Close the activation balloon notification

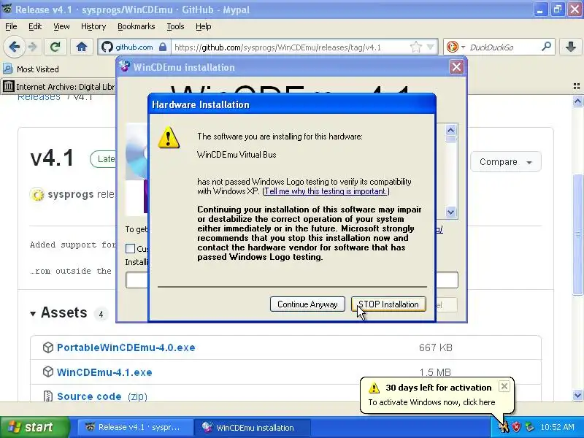coord(504,386)
